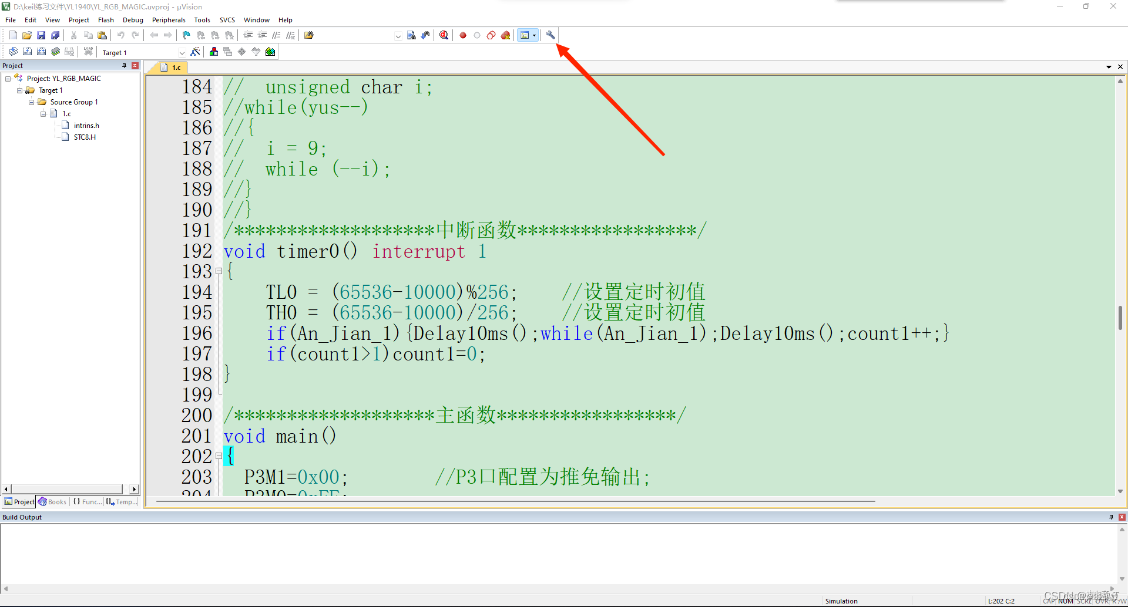Click the editor vertical scrollbar thumb
Viewport: 1128px width, 607px height.
point(1120,318)
